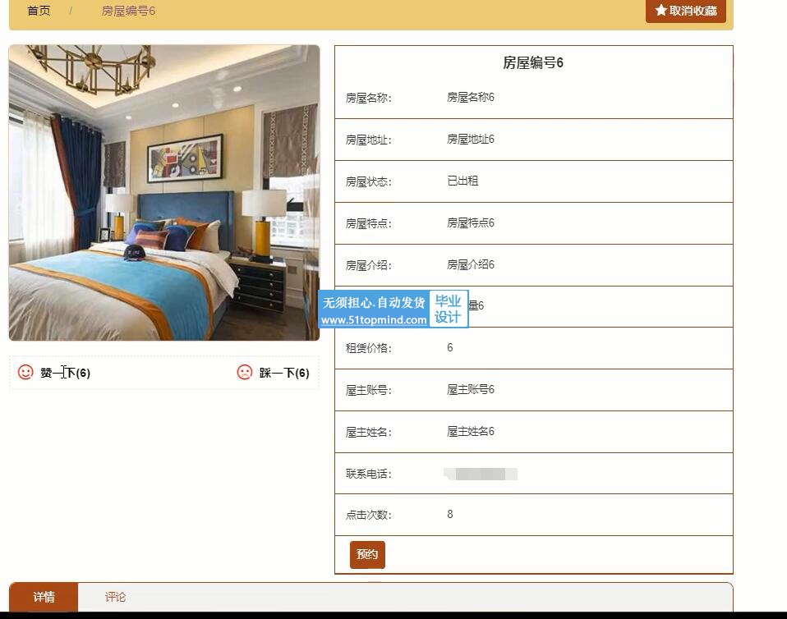787x619 pixels.
Task: Click the 屋主账号6 owner account value
Action: coord(471,389)
